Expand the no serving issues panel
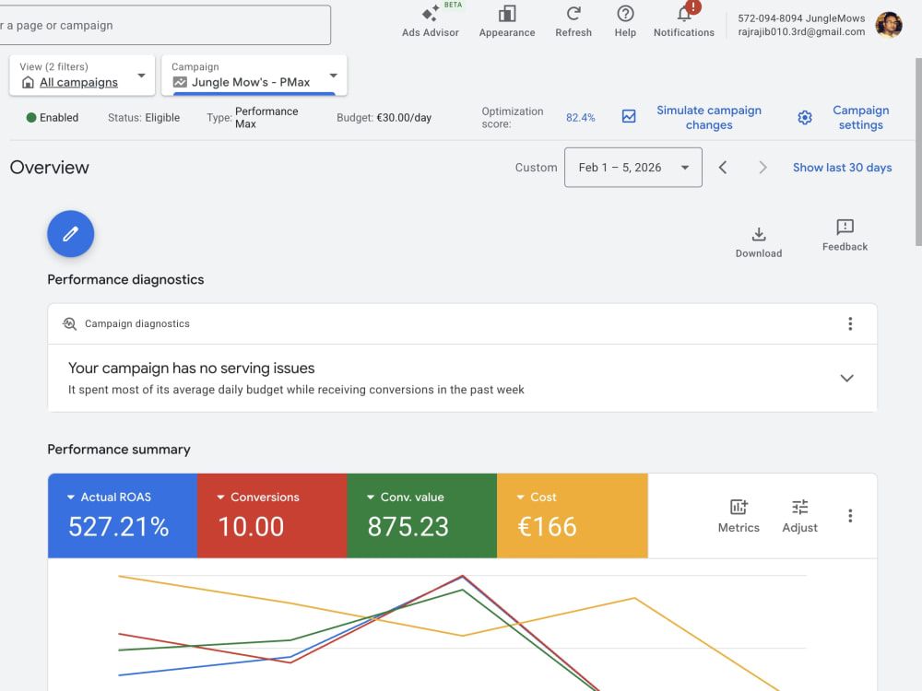Image resolution: width=922 pixels, height=691 pixels. click(846, 378)
